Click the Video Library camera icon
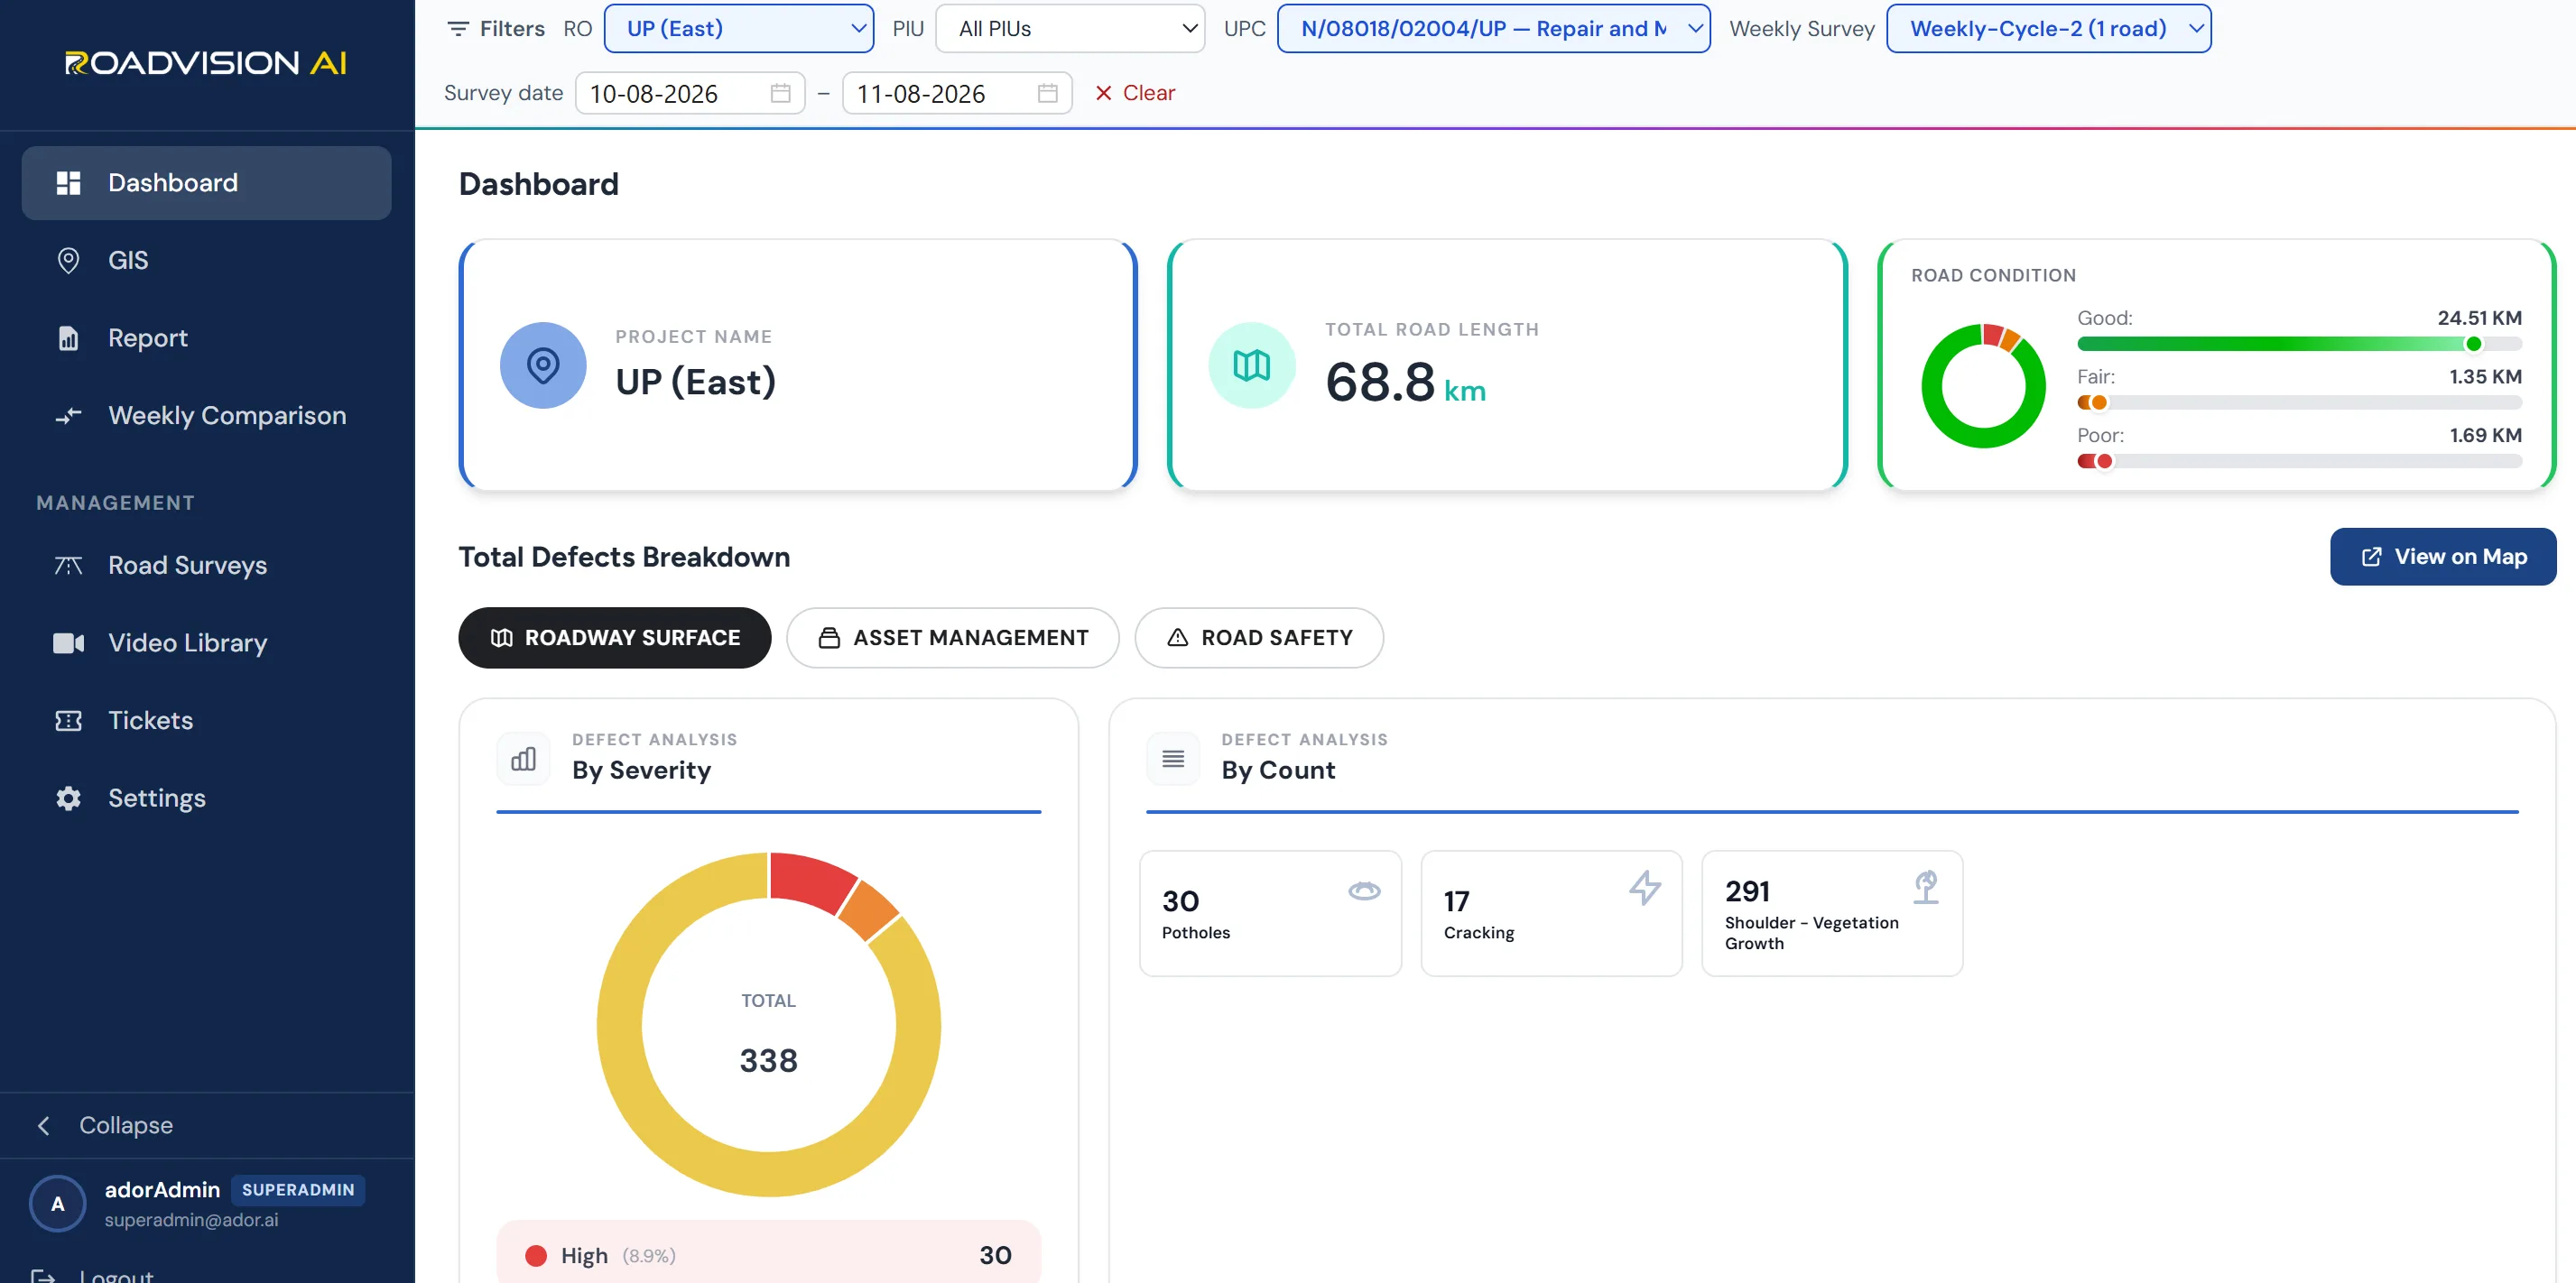Image resolution: width=2576 pixels, height=1283 pixels. [68, 643]
